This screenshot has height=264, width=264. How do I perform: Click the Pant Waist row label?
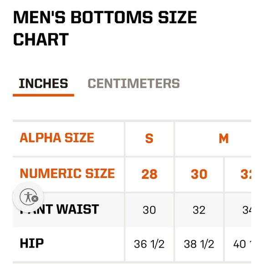[59, 209]
